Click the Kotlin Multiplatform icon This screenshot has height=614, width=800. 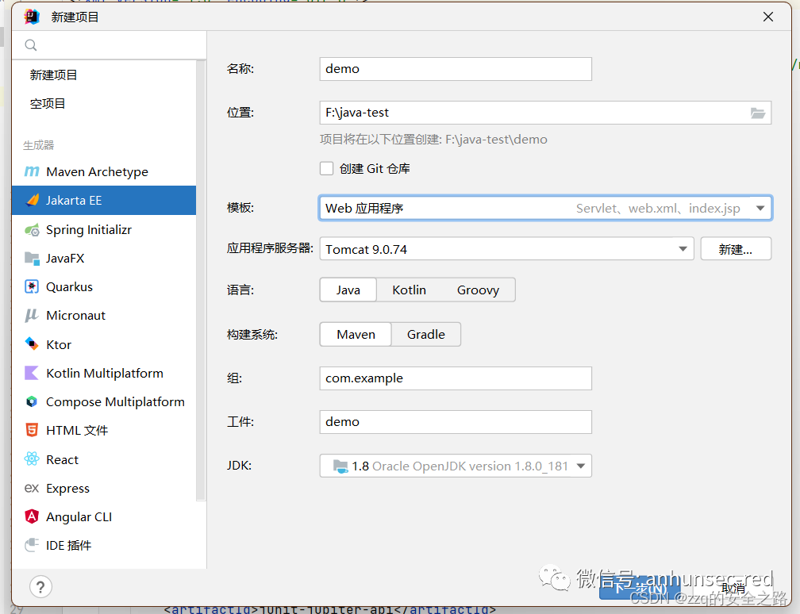(32, 374)
